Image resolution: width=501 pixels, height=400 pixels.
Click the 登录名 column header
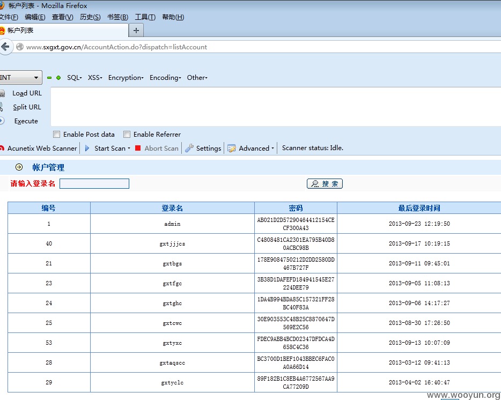point(172,208)
